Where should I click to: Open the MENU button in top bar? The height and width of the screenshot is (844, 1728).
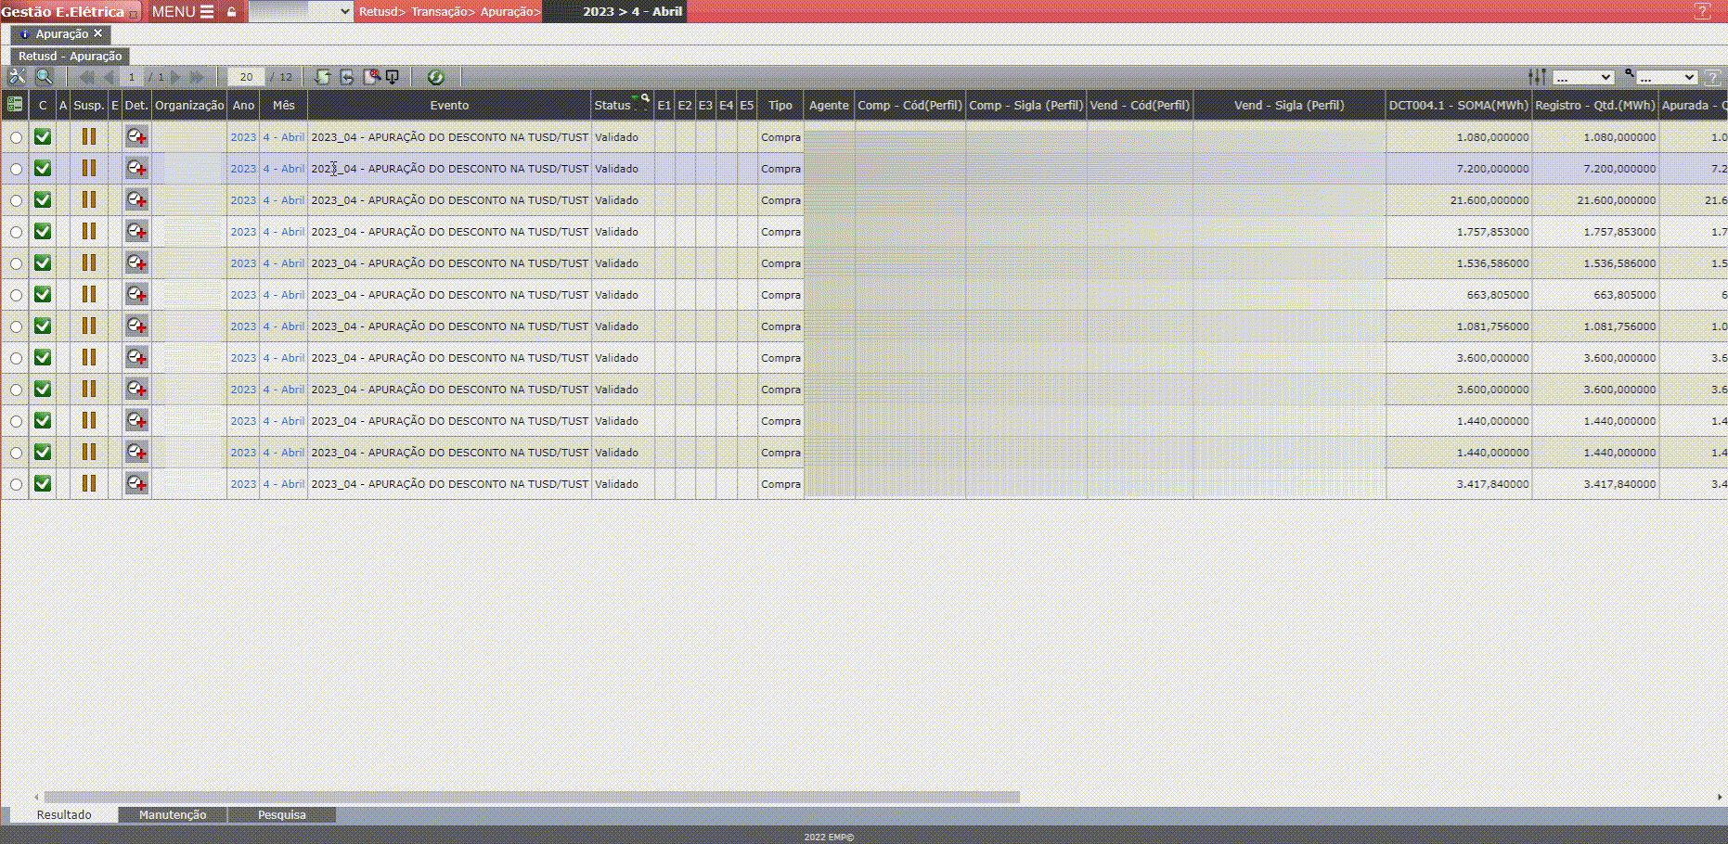[x=182, y=12]
